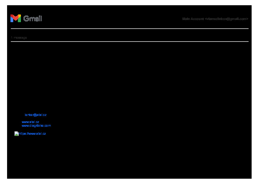Click the Main Account label
The image size is (259, 183).
(x=193, y=19)
